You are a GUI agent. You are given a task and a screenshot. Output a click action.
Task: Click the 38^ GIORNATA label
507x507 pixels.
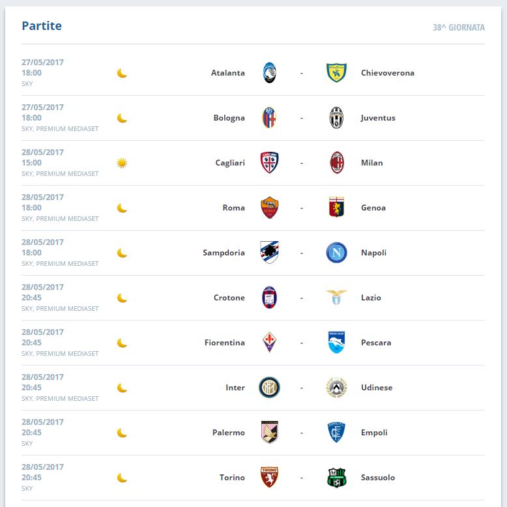point(459,27)
